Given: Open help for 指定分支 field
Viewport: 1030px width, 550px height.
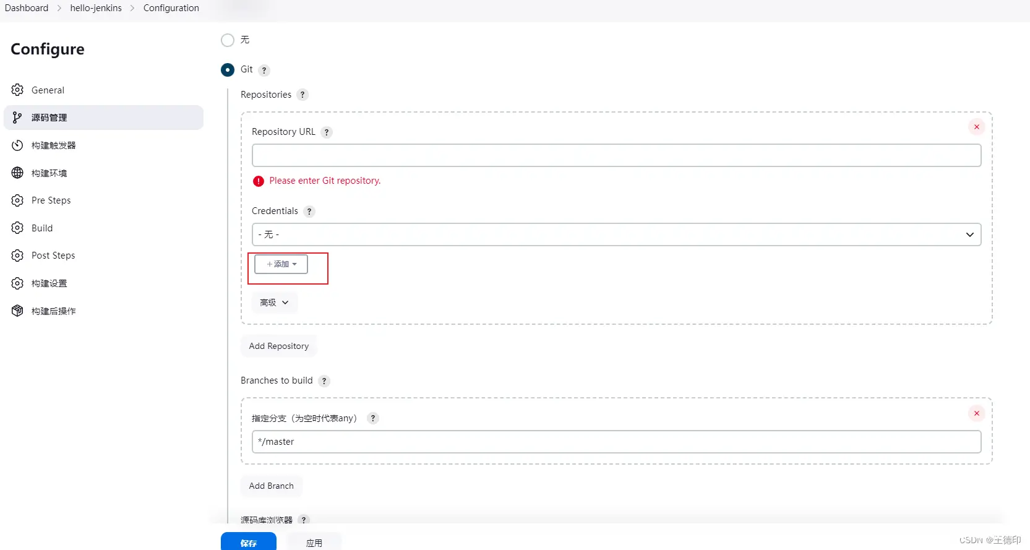Looking at the screenshot, I should pos(373,418).
